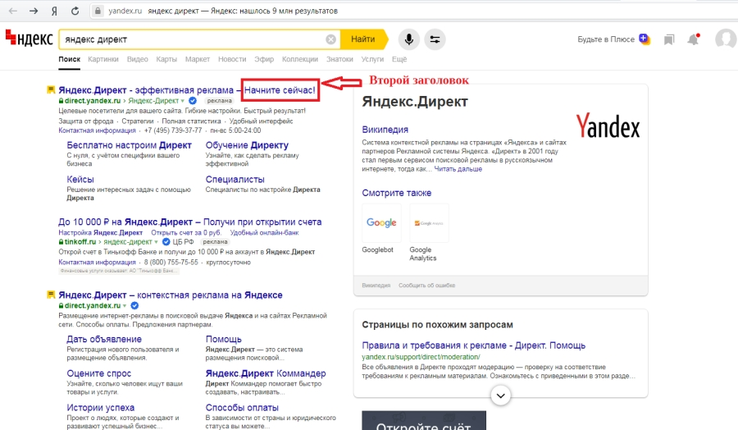Image resolution: width=738 pixels, height=430 pixels.
Task: Switch to the Услуги tab
Action: (372, 59)
